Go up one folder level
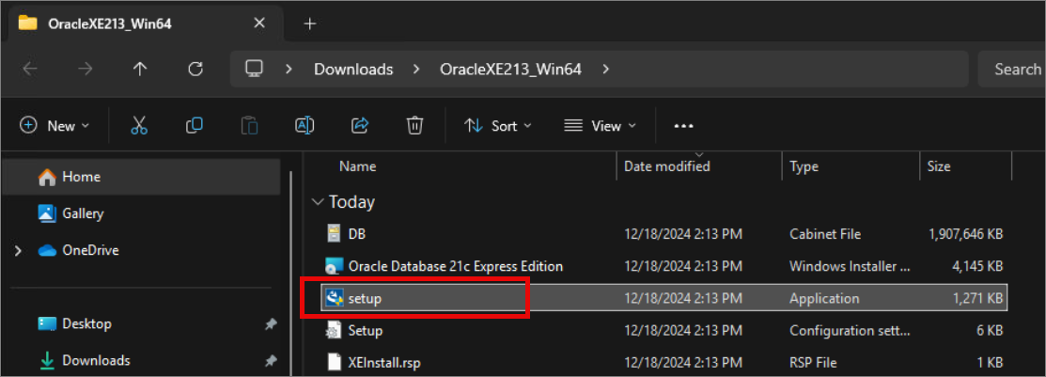The width and height of the screenshot is (1046, 377). [x=139, y=69]
